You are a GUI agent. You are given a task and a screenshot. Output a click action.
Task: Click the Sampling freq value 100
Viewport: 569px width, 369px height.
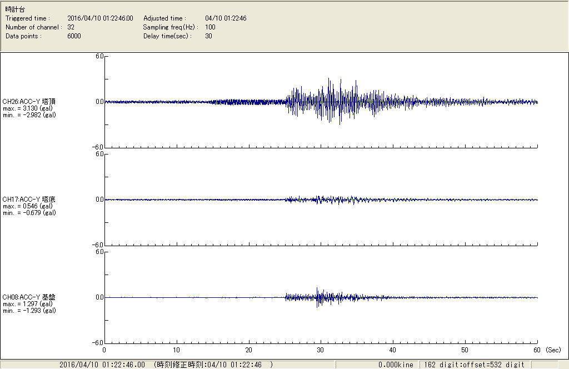click(210, 27)
